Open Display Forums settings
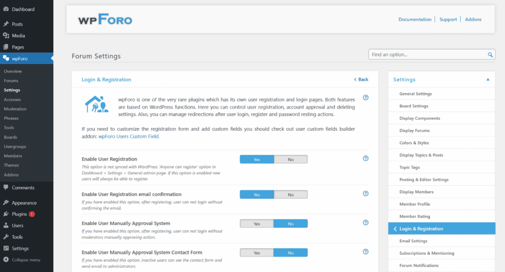Viewport: 505px width, 272px height. pyautogui.click(x=414, y=131)
